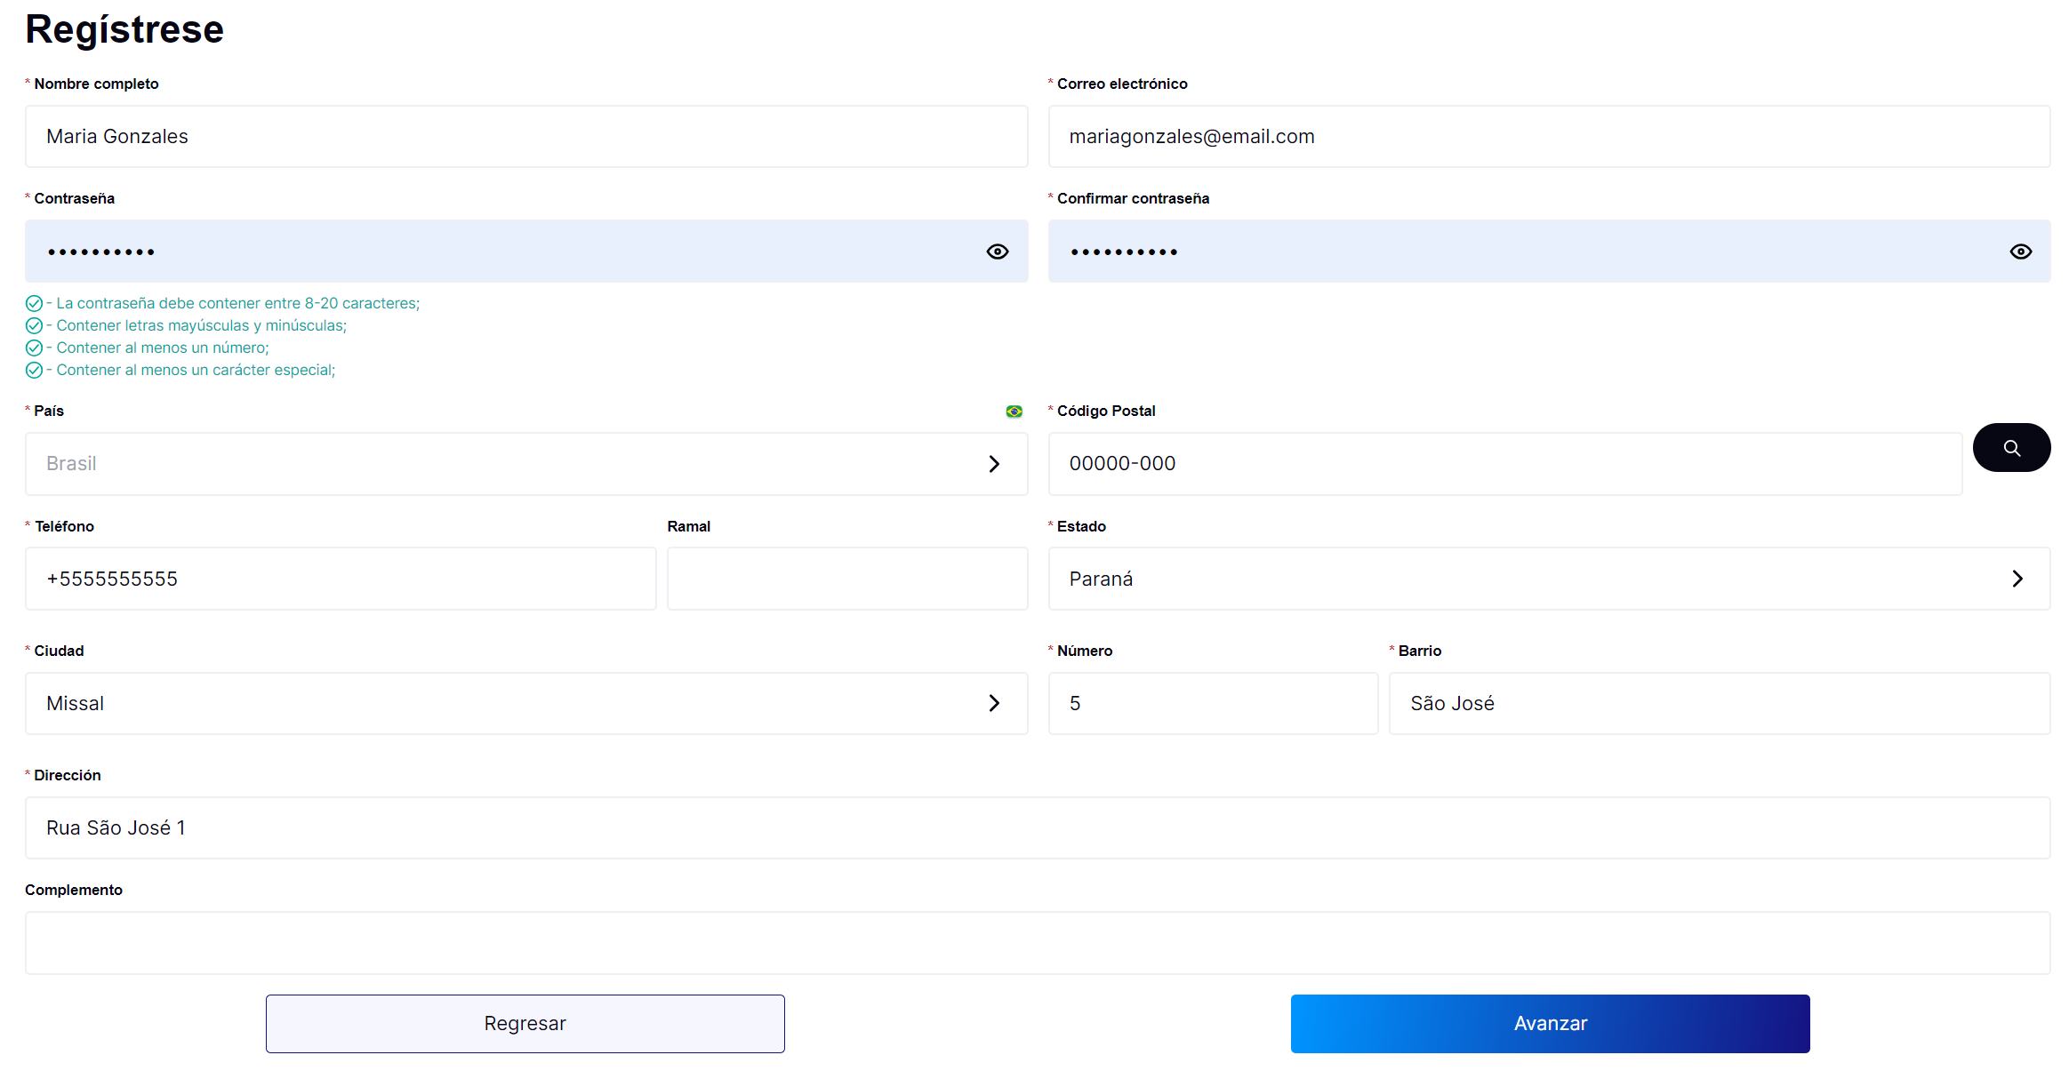
Task: Show password in Contraseña field
Action: click(x=998, y=252)
